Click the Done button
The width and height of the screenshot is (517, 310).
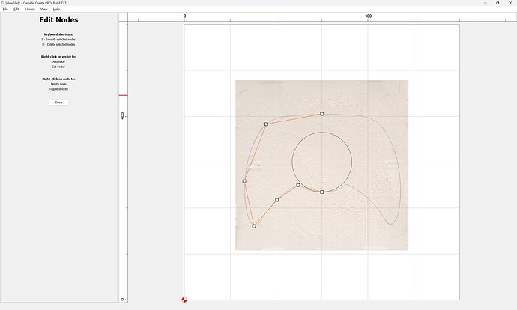[58, 103]
